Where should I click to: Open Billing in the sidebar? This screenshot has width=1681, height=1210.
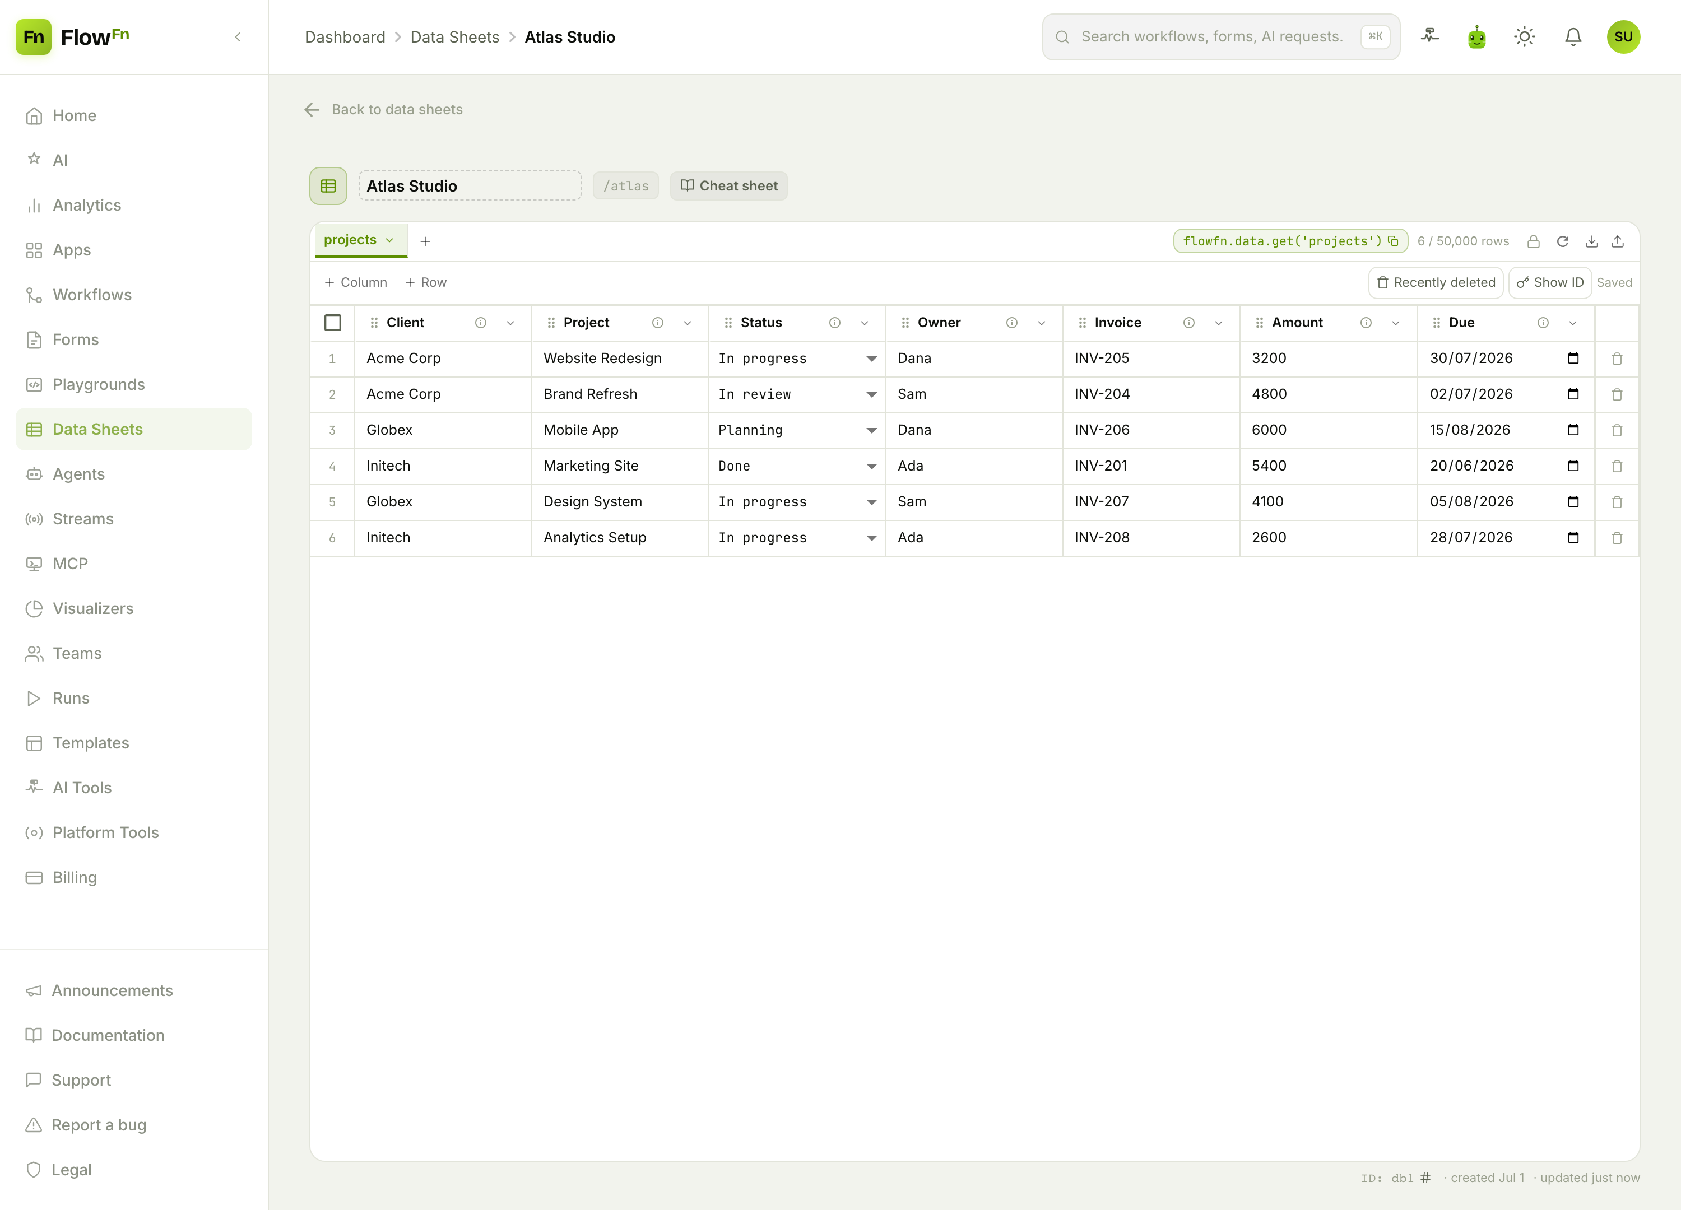(x=133, y=877)
